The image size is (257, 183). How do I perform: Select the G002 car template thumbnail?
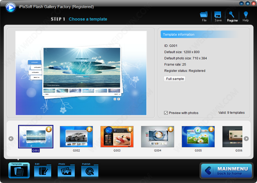[76, 137]
